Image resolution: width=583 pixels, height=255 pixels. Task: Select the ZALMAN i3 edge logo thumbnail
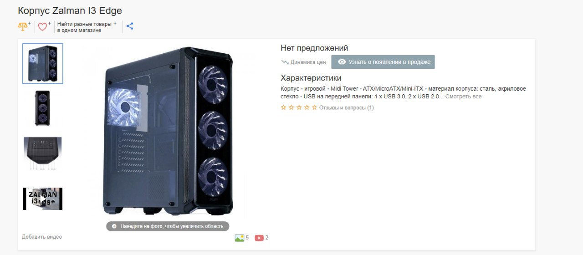pyautogui.click(x=43, y=199)
